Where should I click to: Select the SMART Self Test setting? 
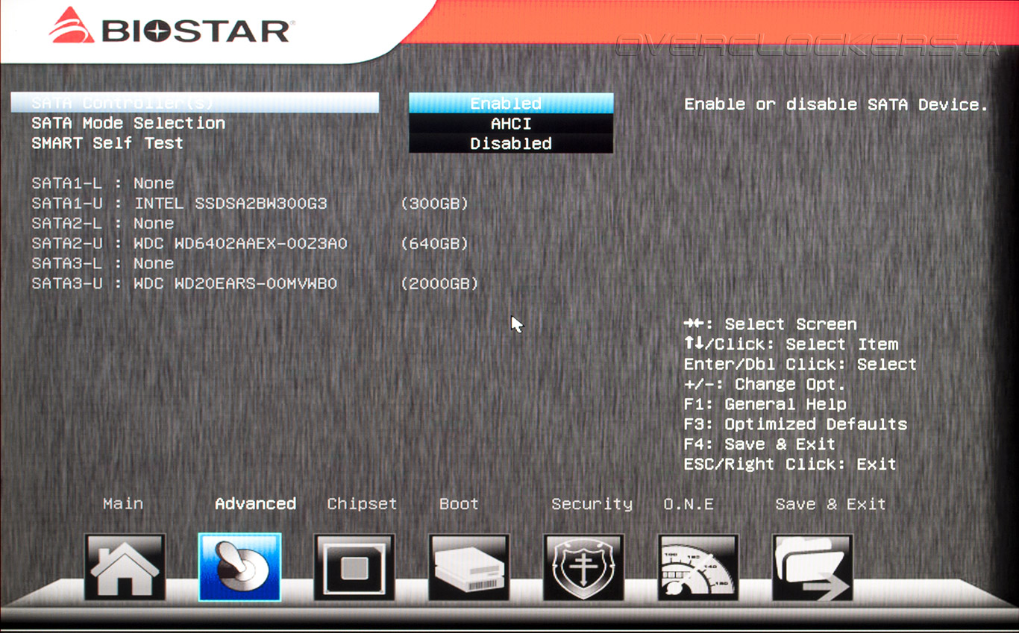(x=107, y=143)
